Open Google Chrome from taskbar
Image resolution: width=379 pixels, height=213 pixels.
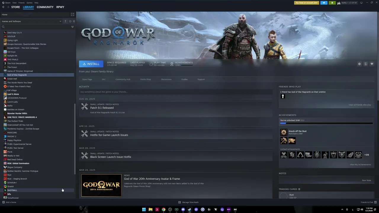coord(163,209)
